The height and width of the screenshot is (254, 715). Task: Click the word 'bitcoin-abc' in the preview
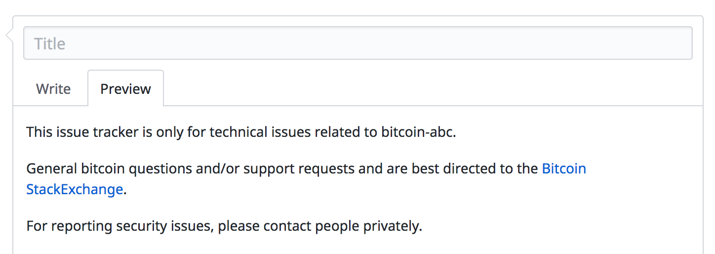[417, 132]
